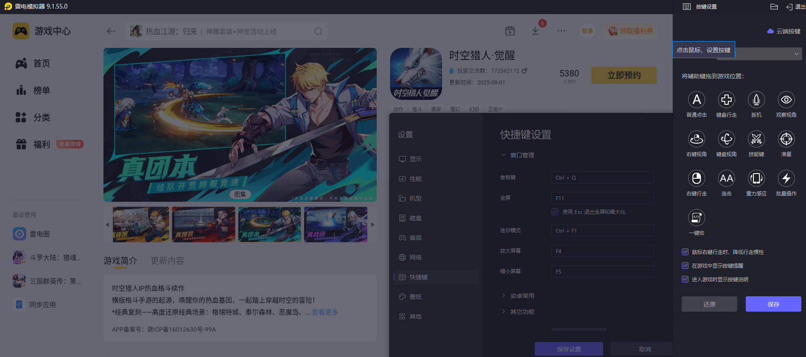Copy the player group number 772562172
Viewport: 806px width, 357px height.
click(x=525, y=71)
